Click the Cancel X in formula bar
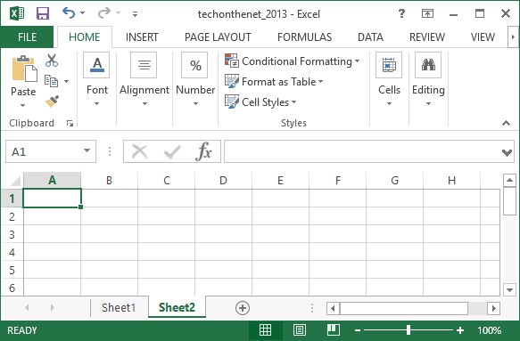Viewport: 520px width, 341px height. coord(140,151)
